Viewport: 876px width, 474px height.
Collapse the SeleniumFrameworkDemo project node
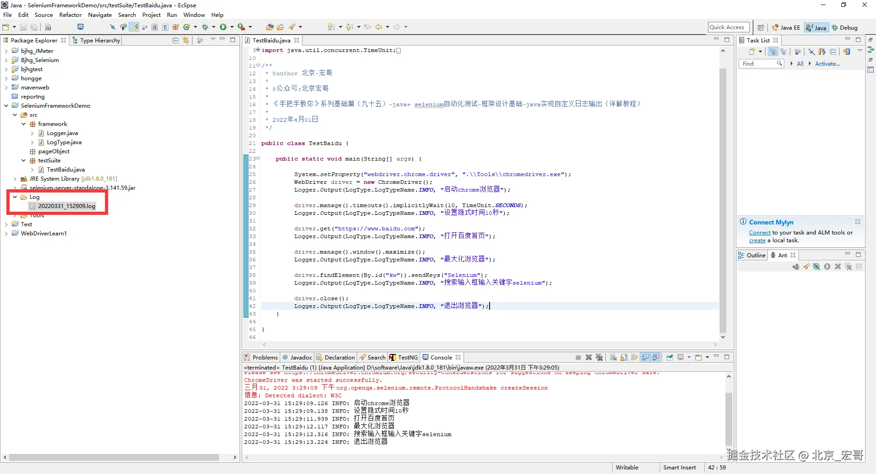coord(6,106)
